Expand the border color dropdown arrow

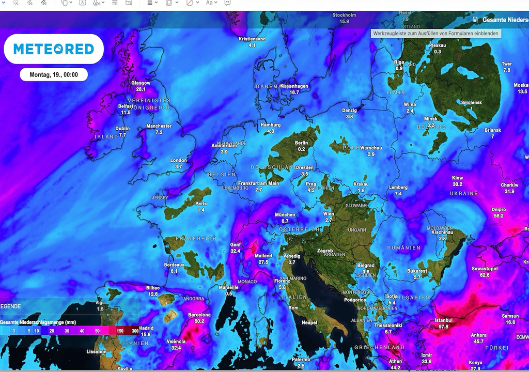coord(177,3)
